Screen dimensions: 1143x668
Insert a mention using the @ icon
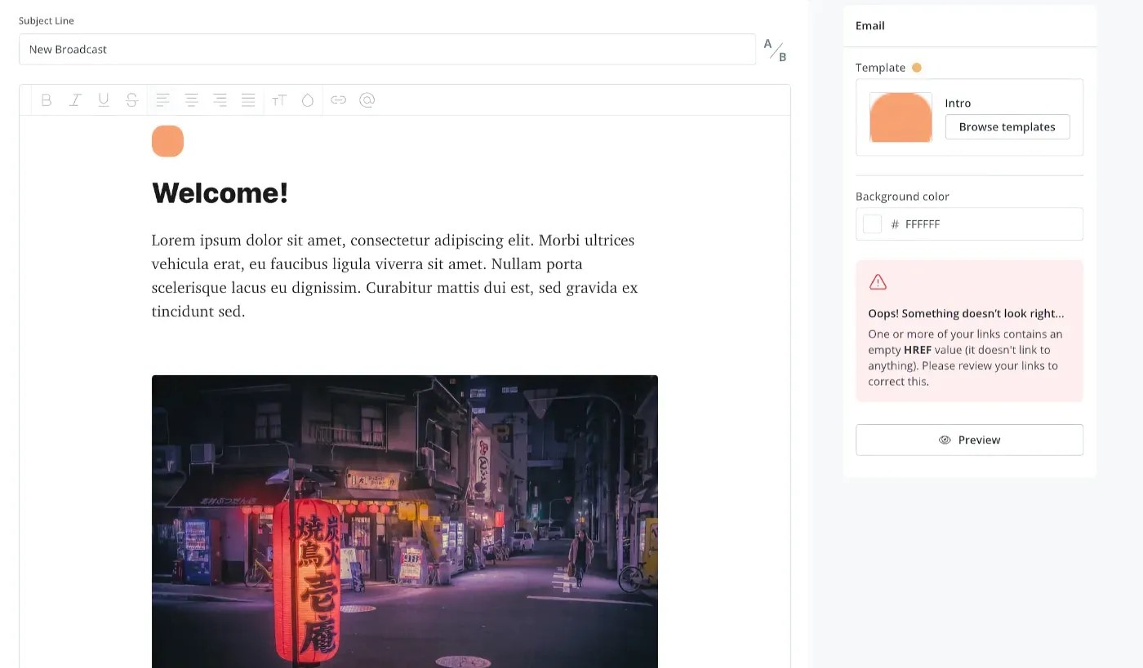click(367, 100)
